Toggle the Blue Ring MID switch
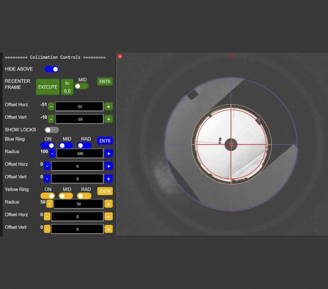 [x=66, y=145]
